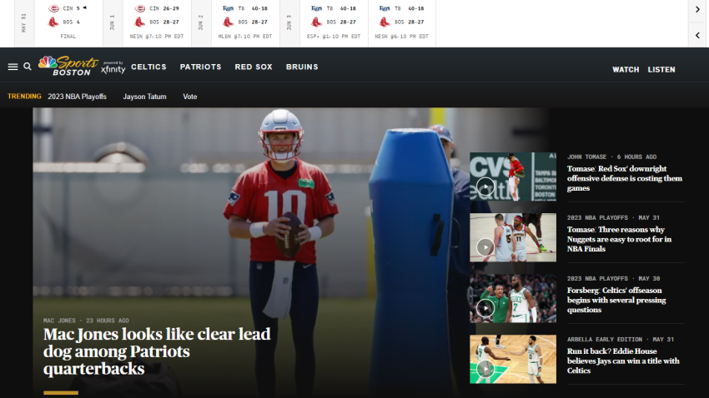Screen dimensions: 709x398
Task: Click the Mac Jones category tag
Action: pyautogui.click(x=59, y=321)
